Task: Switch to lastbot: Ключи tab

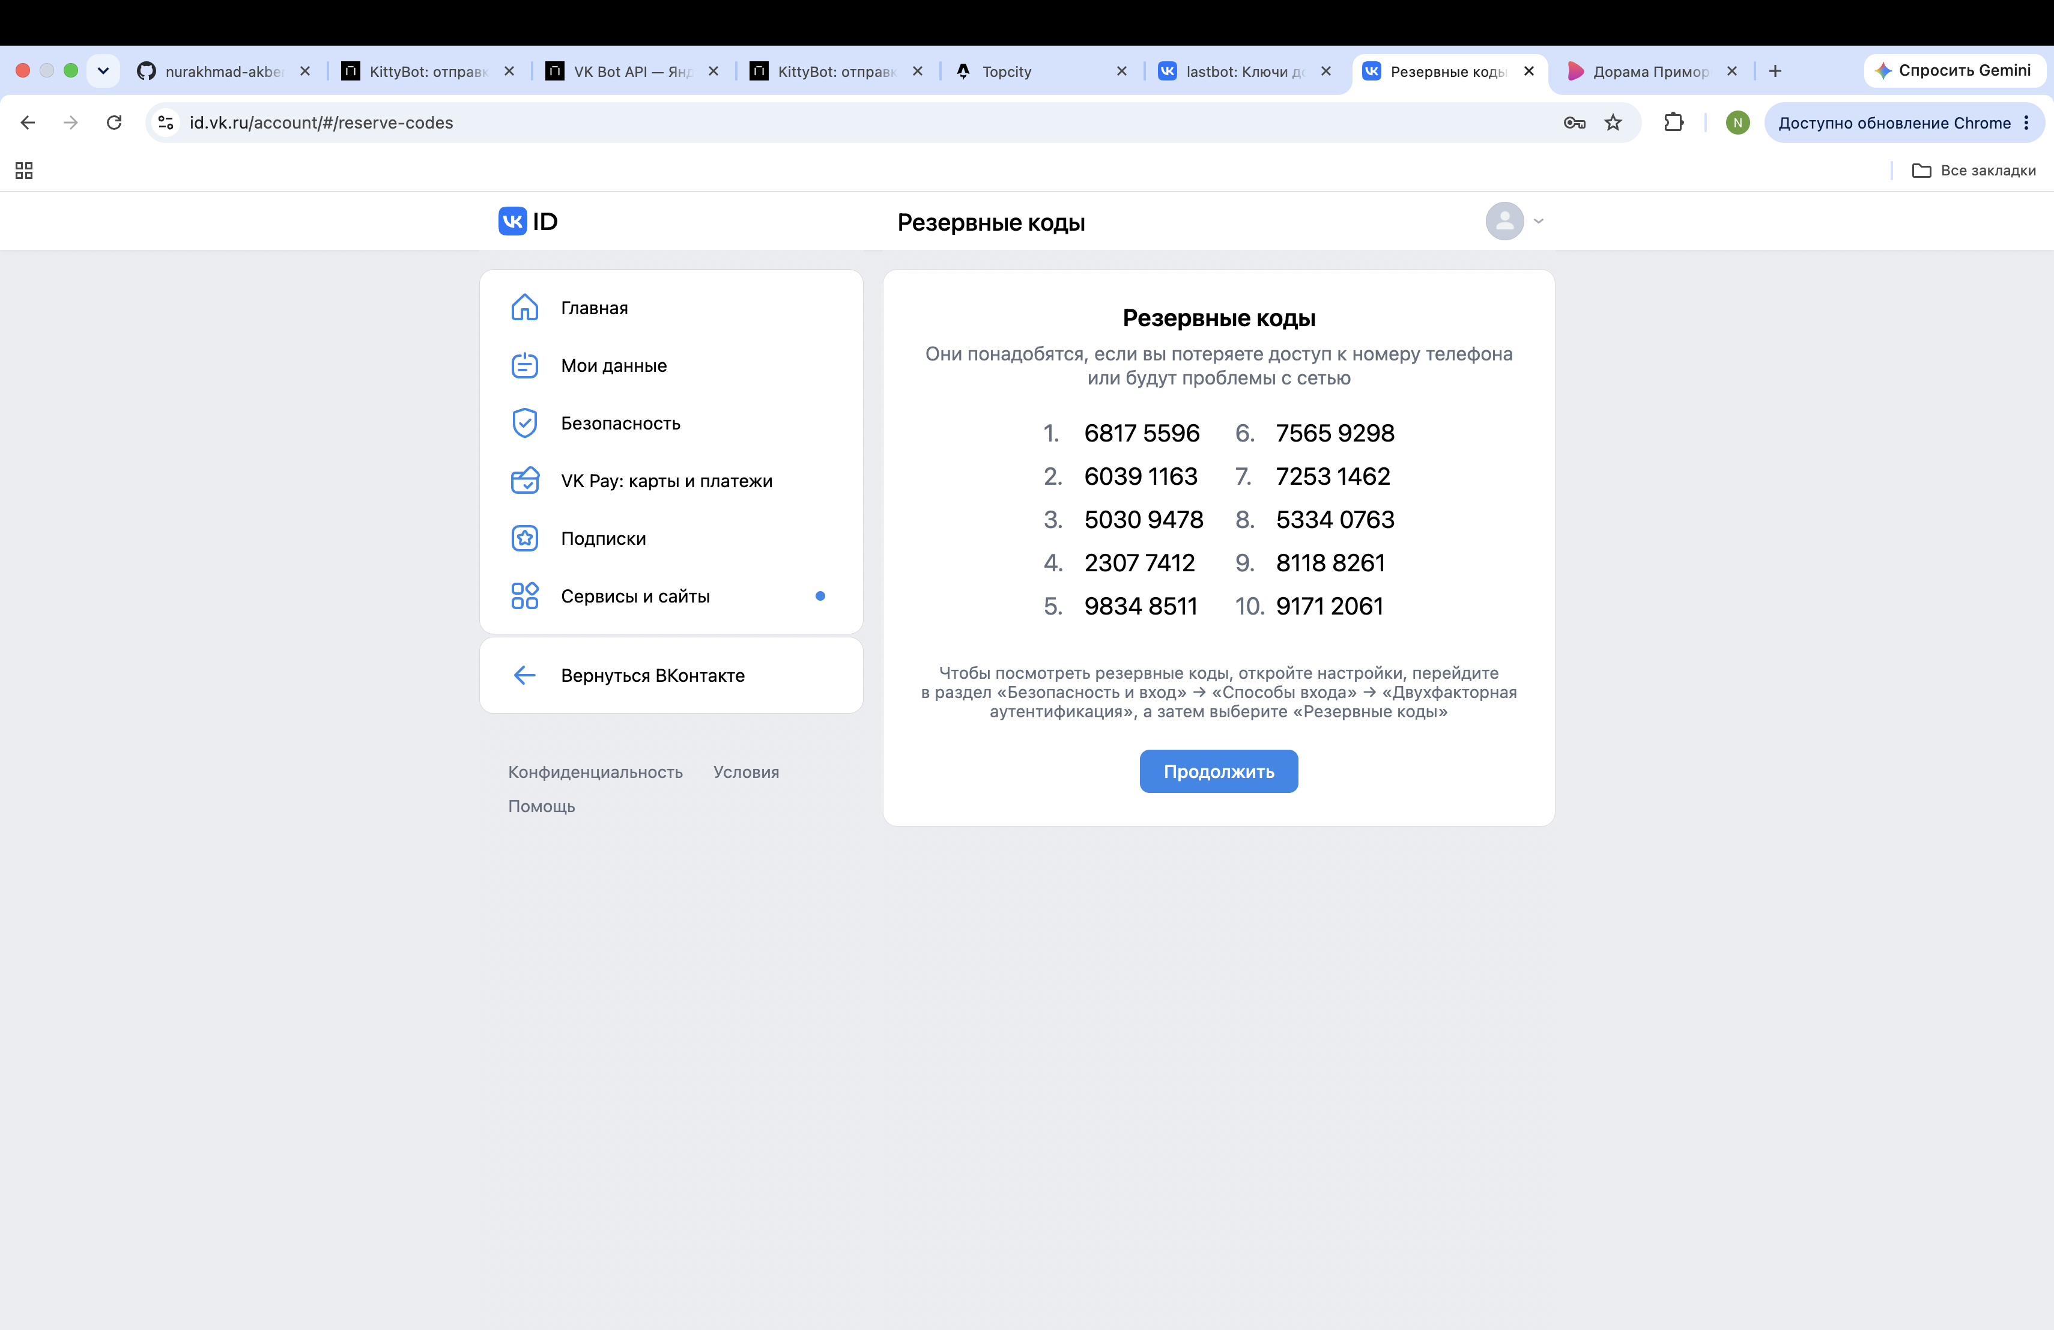Action: [x=1246, y=71]
